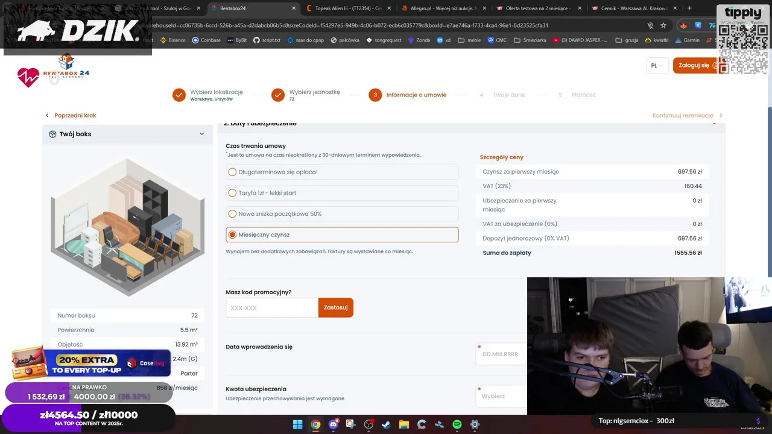772x434 pixels.
Task: Switch to the Allegro.pl browser tab
Action: (443, 8)
